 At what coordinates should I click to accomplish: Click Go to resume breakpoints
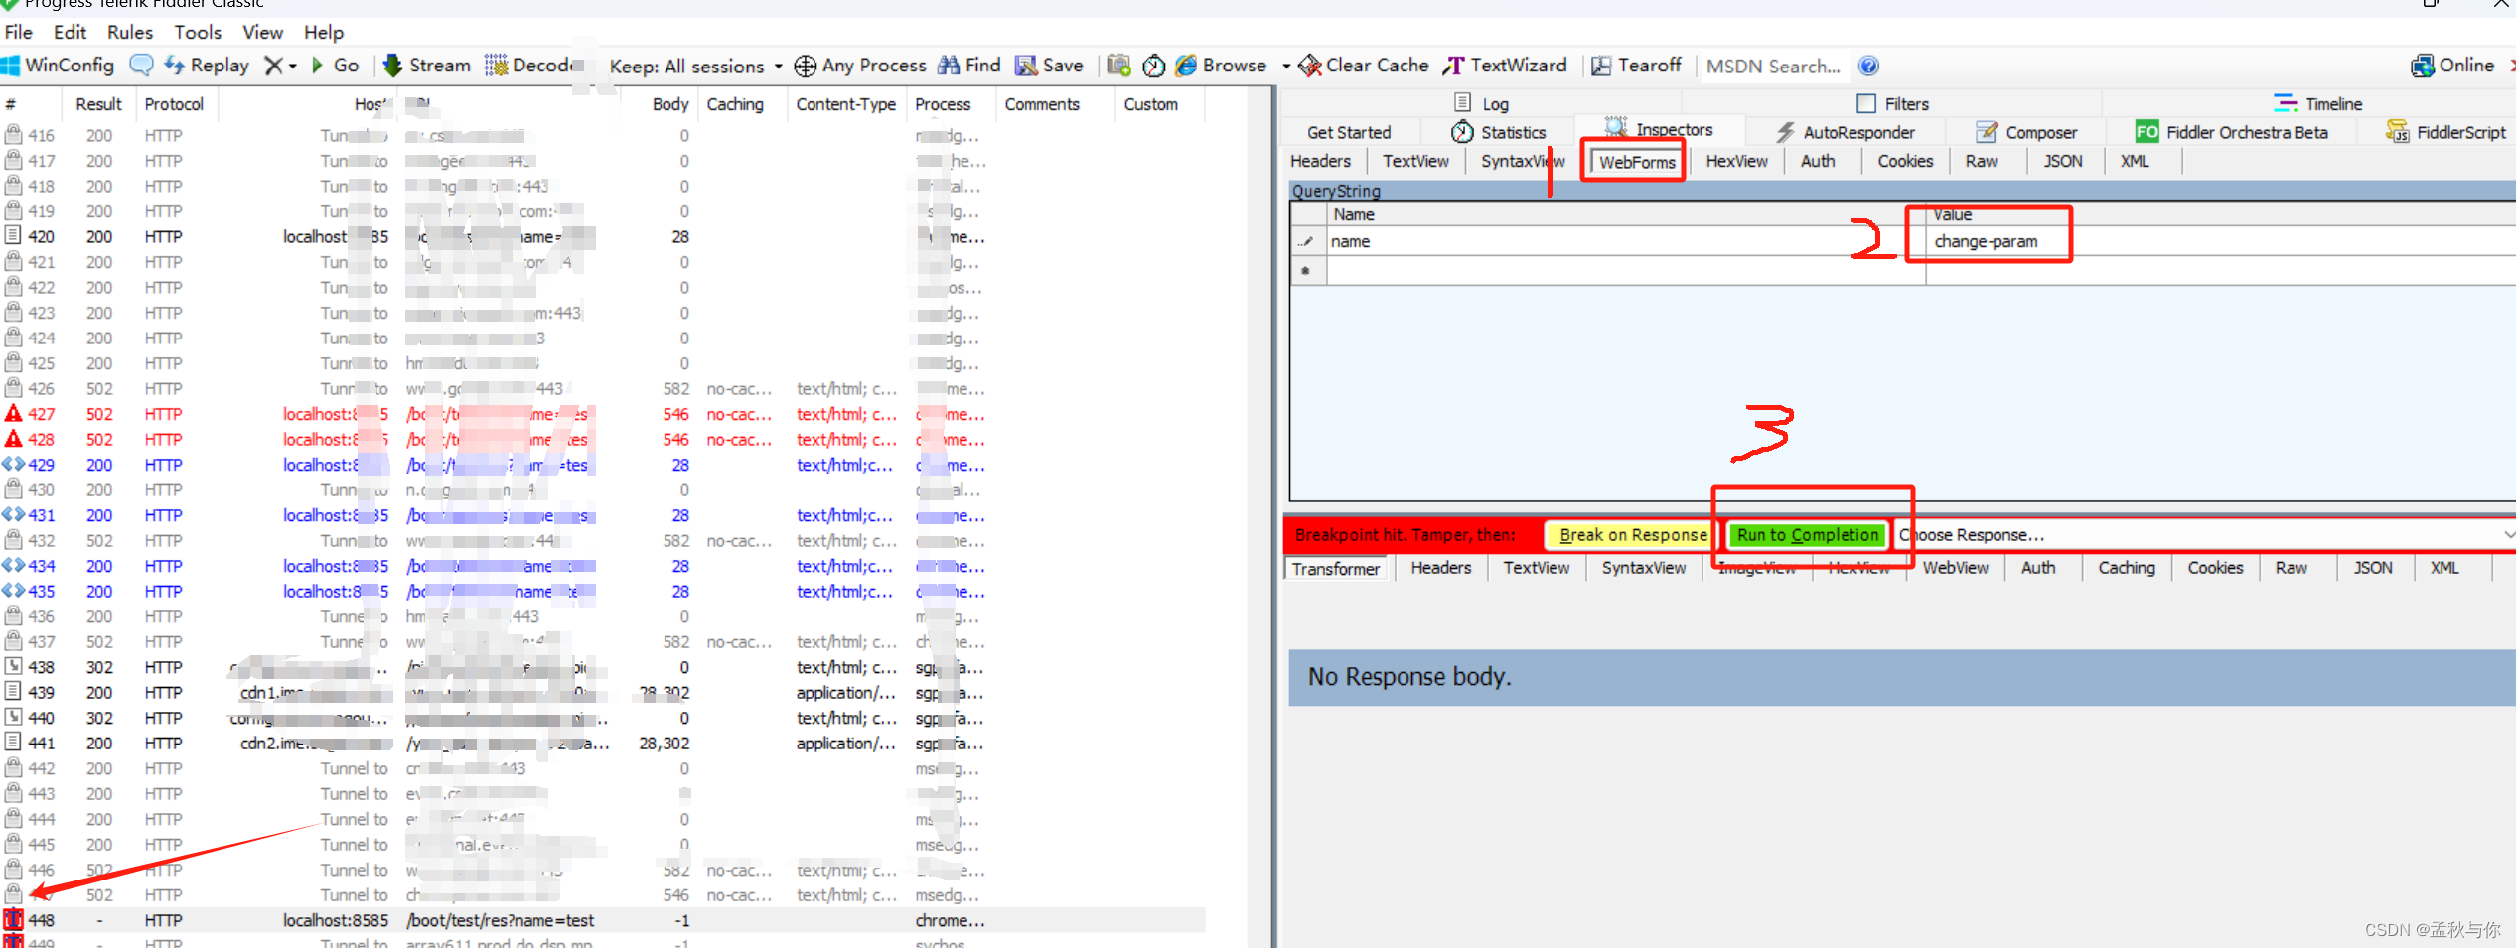pyautogui.click(x=336, y=66)
